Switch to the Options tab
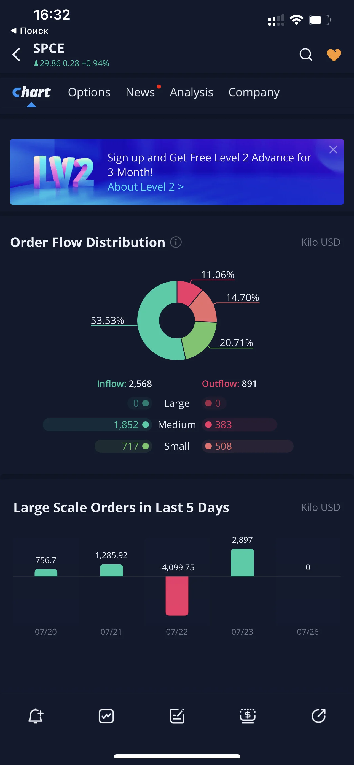 click(x=89, y=92)
